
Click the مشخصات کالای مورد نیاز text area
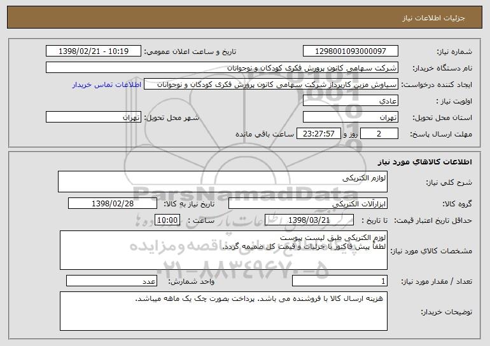[223, 250]
